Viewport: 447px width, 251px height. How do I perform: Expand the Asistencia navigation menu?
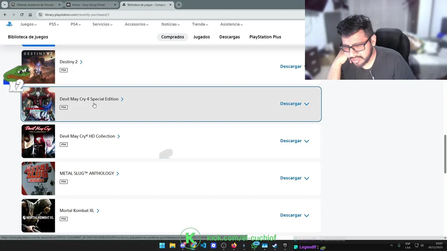(232, 24)
